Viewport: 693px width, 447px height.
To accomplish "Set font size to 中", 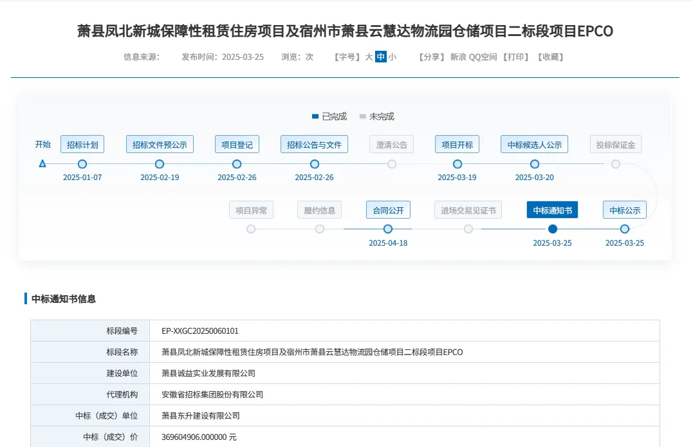I will (x=380, y=57).
